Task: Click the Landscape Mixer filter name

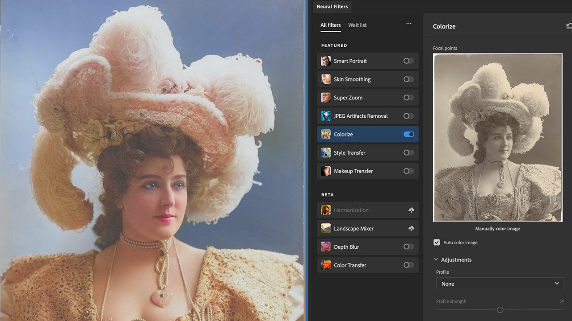Action: click(353, 228)
